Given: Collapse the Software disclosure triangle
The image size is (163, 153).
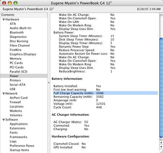Looking at the screenshot, I should pos(4,120).
